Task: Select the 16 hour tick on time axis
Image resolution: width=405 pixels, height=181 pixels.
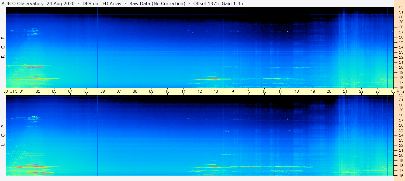Action: pyautogui.click(x=264, y=91)
